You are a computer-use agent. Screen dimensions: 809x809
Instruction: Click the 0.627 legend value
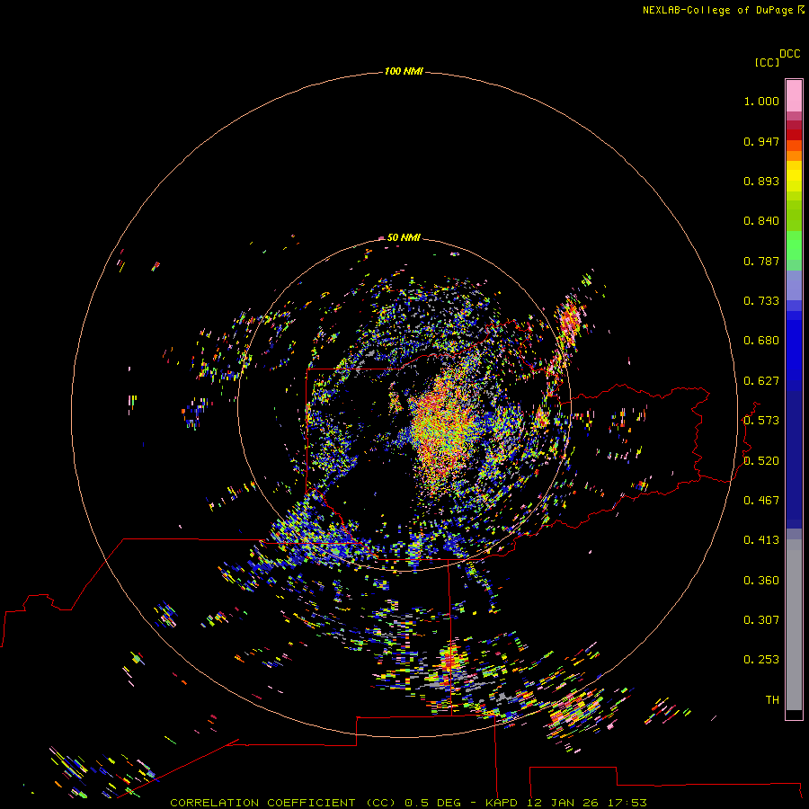[x=761, y=381]
